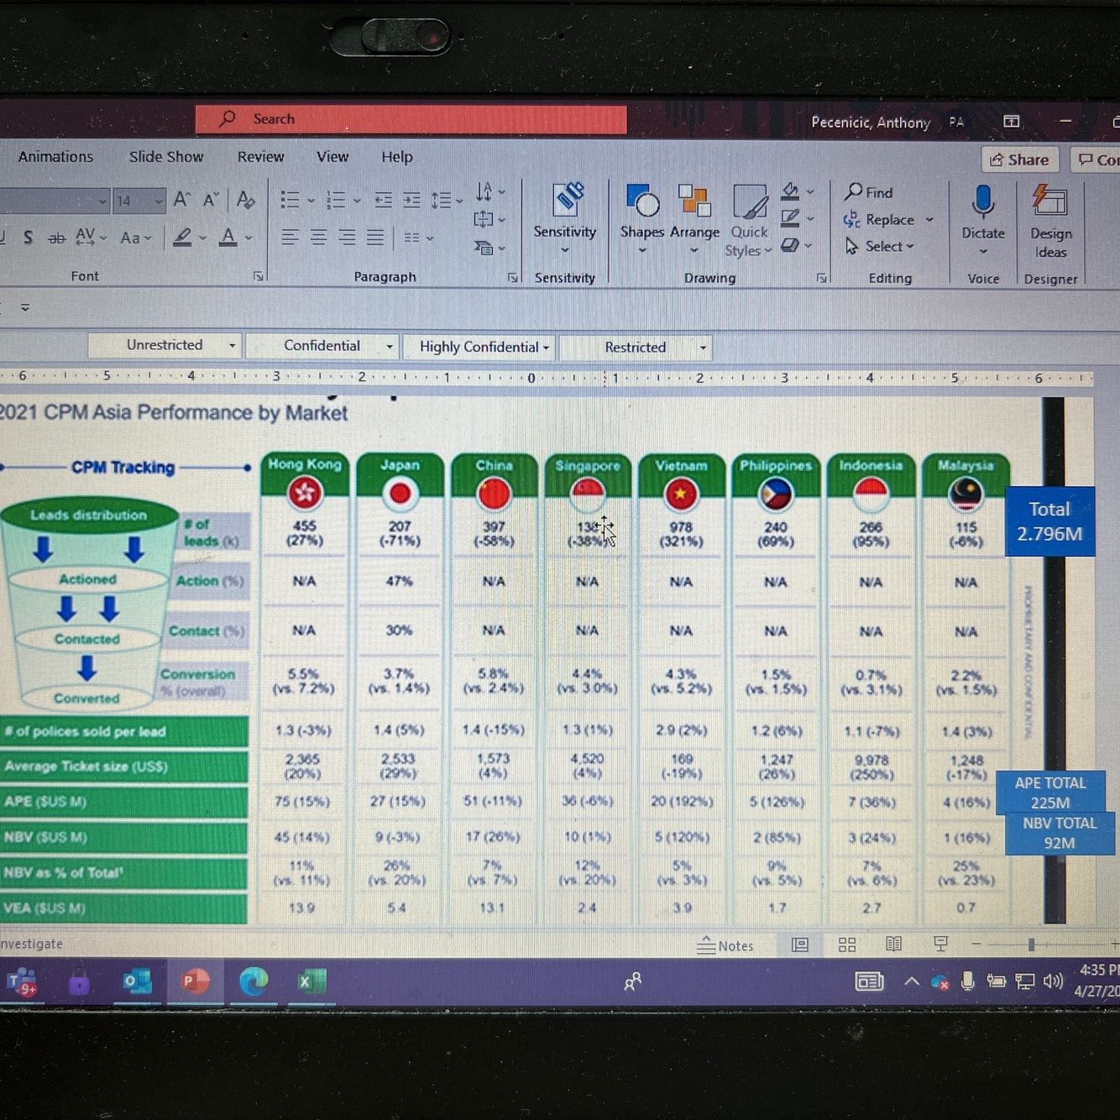Decrease the list indent level
The height and width of the screenshot is (1120, 1120).
coord(383,200)
